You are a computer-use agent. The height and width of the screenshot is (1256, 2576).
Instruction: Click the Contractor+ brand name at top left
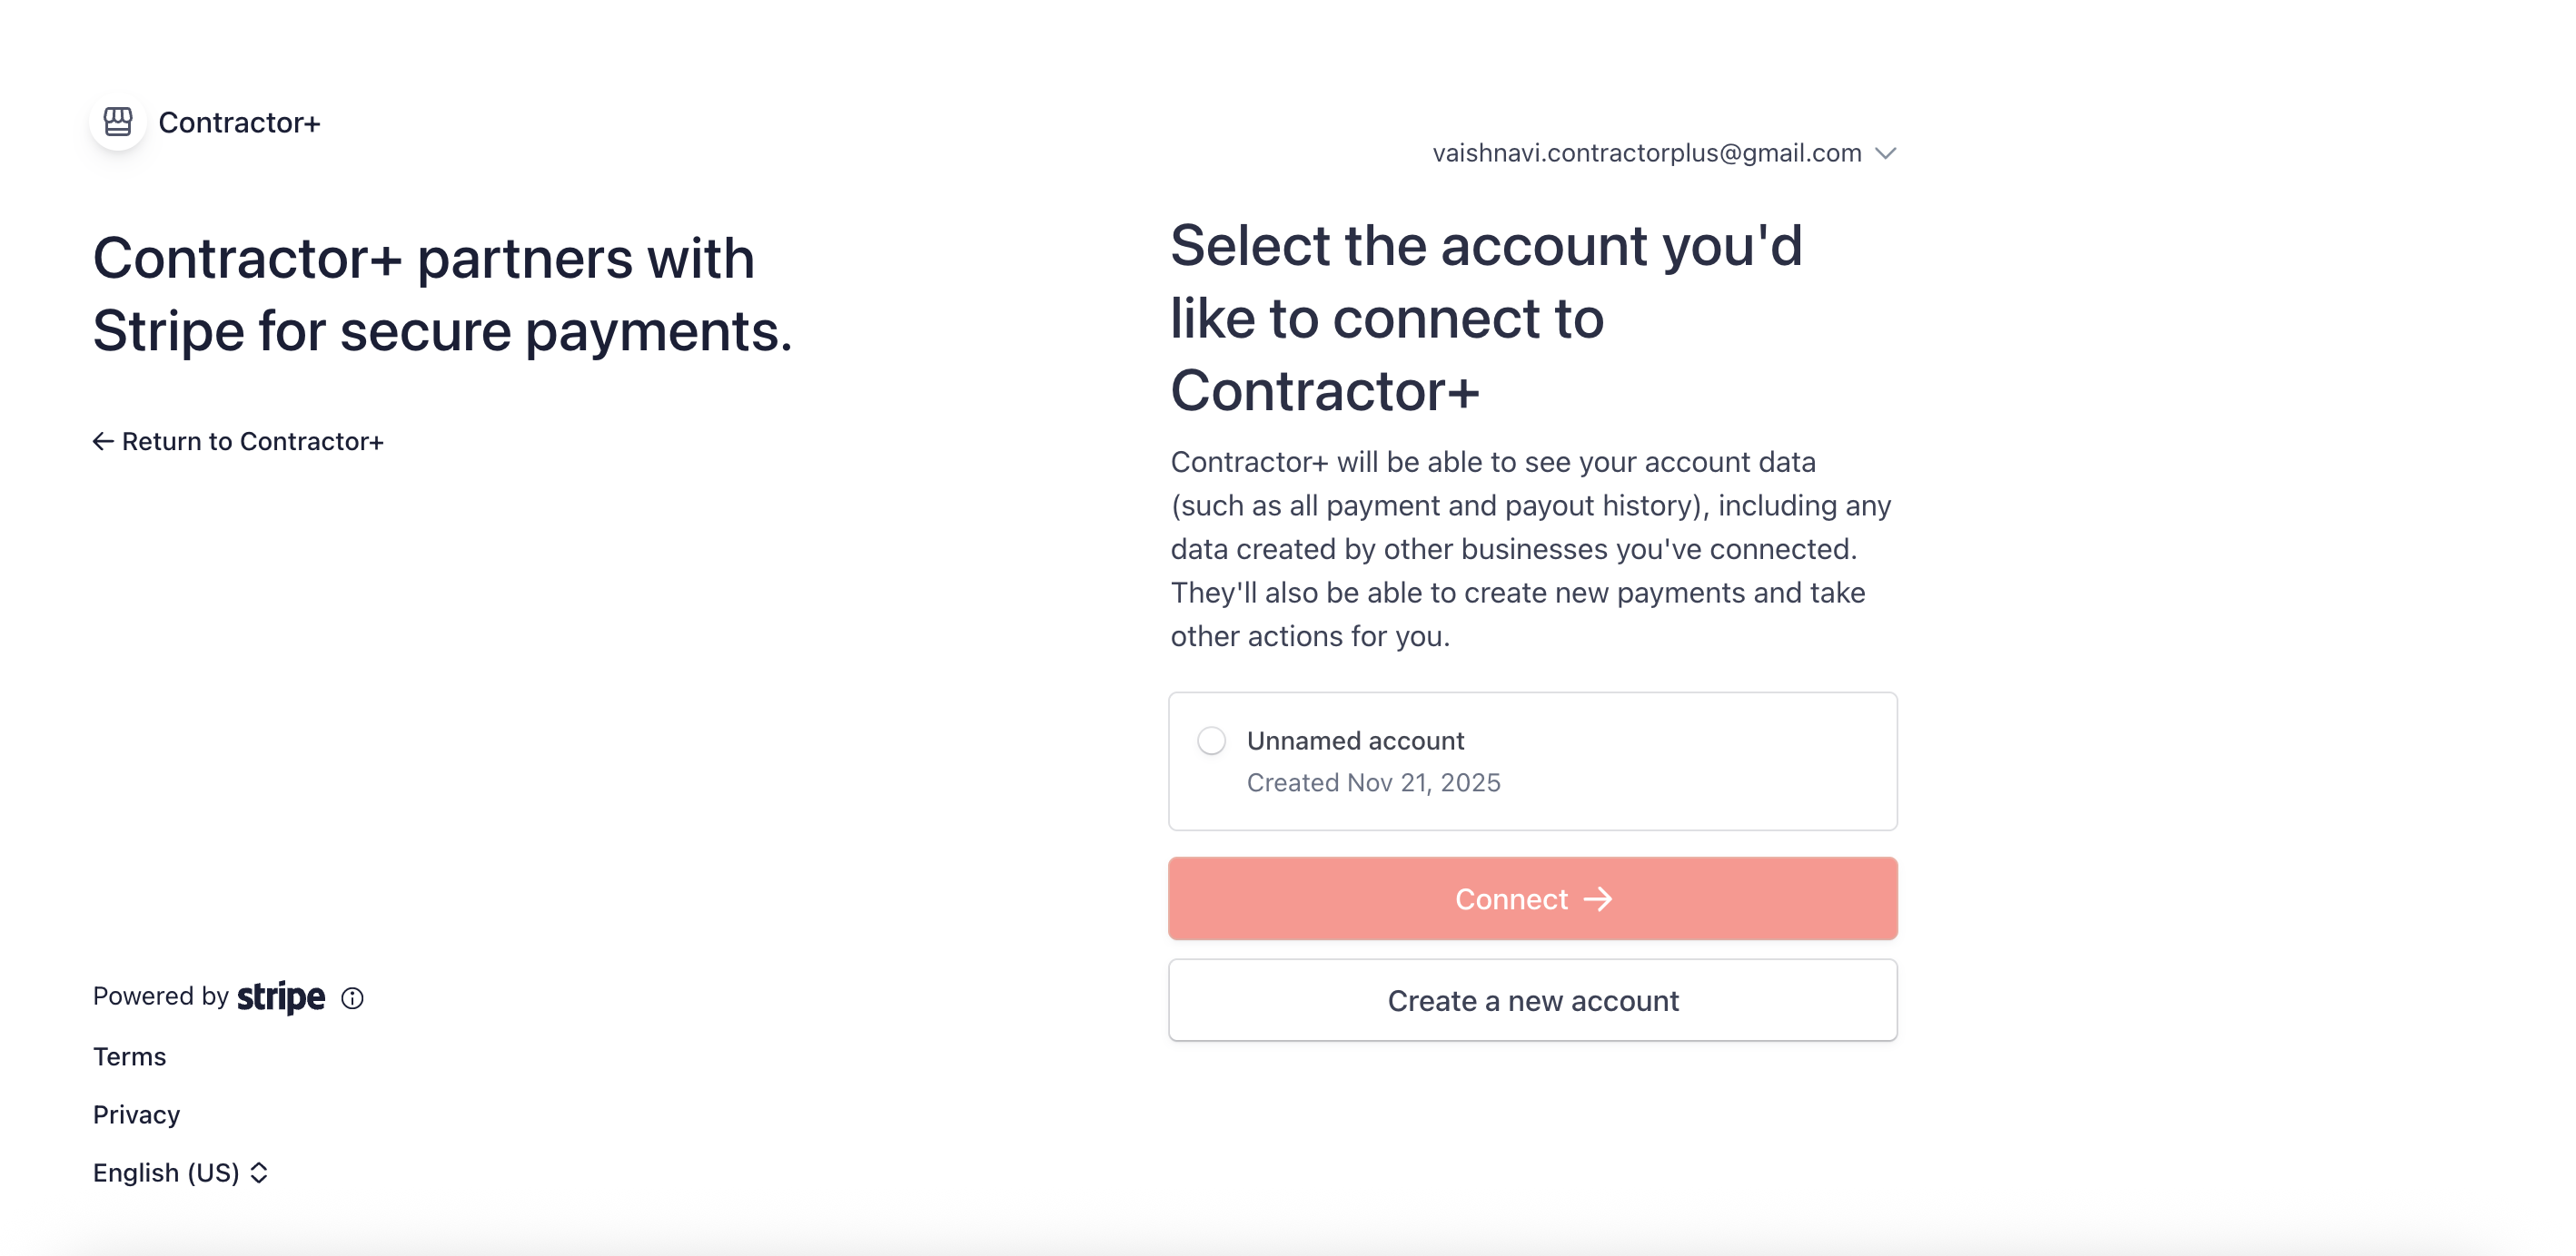239,123
